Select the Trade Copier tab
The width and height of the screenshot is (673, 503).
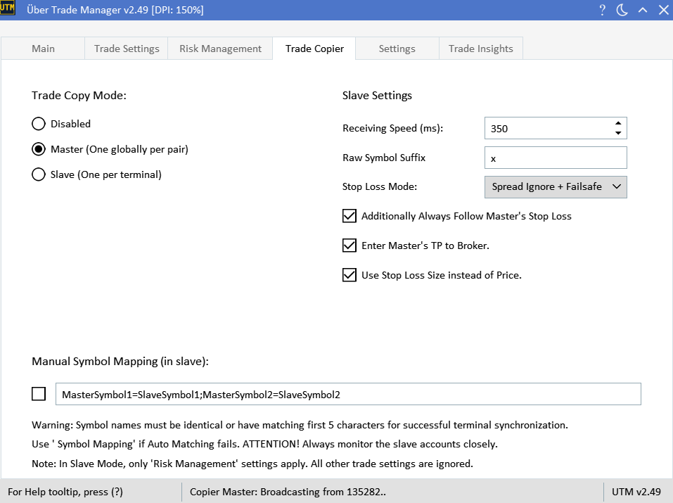(x=314, y=48)
